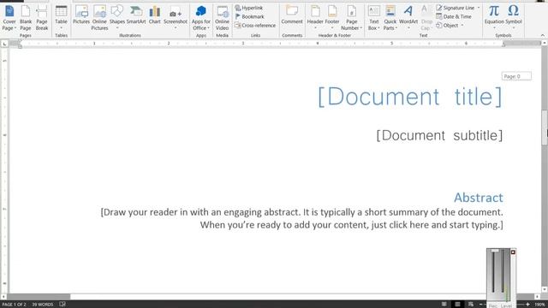Open Quick Parts menu
This screenshot has width=548, height=308.
[390, 18]
